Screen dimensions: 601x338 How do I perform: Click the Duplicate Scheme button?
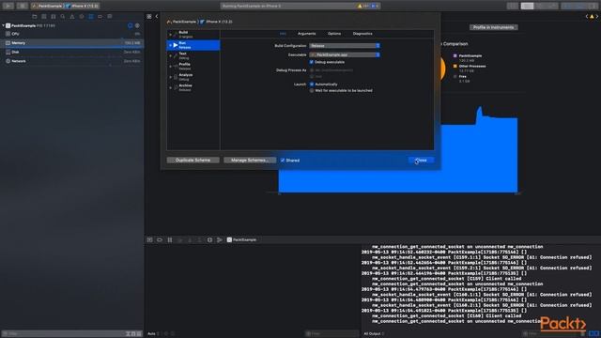click(x=193, y=161)
